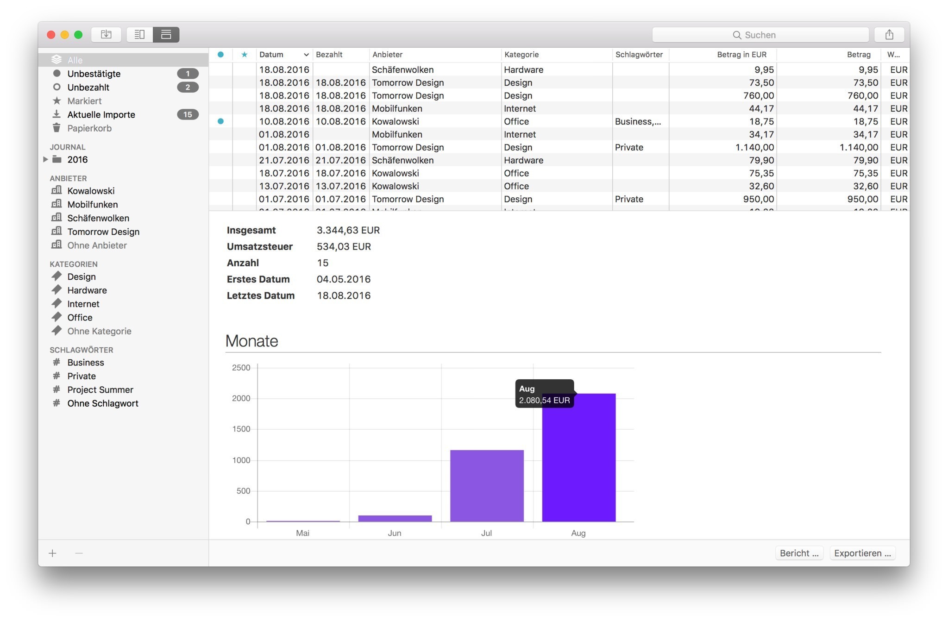Click the share icon in the toolbar
Viewport: 948px width, 621px height.
(889, 35)
